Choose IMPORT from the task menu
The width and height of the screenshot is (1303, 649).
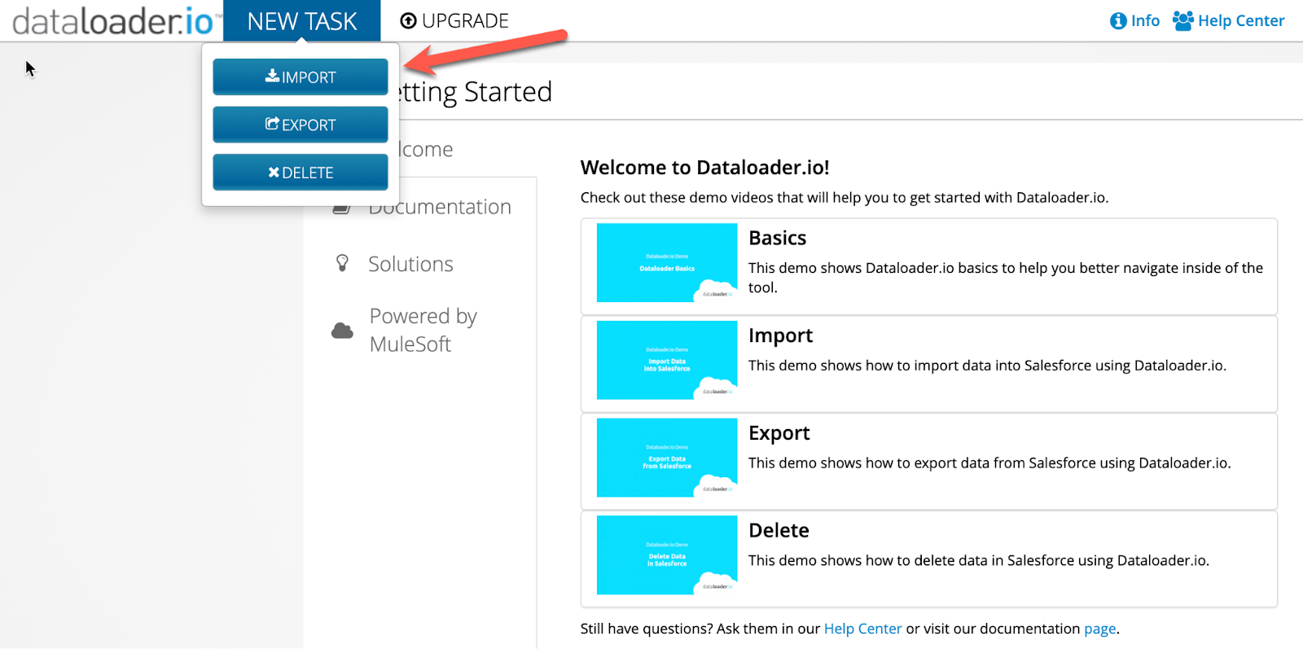click(x=300, y=77)
